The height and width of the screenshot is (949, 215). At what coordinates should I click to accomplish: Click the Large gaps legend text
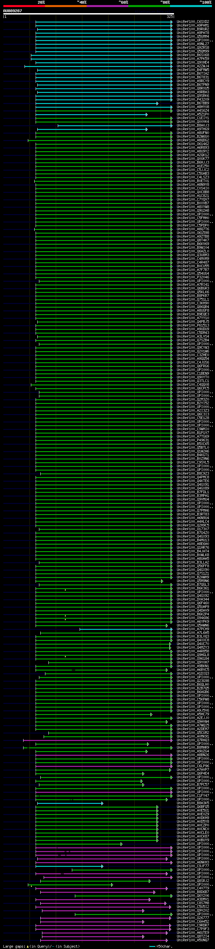pyautogui.click(x=41, y=946)
